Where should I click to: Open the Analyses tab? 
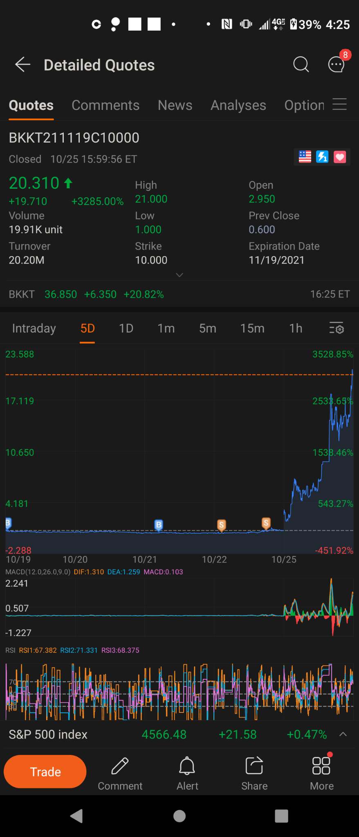238,105
